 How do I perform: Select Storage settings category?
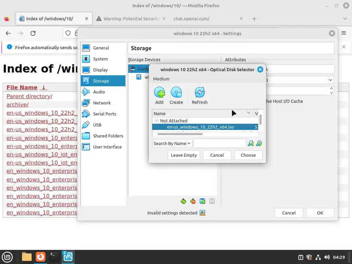pos(103,81)
